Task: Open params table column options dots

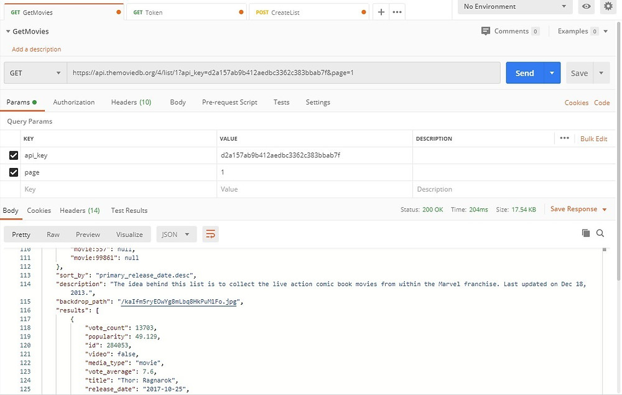Action: [565, 138]
